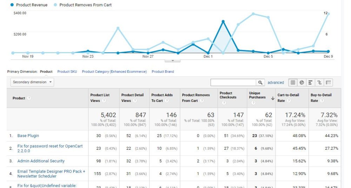Click the Product Revenue legend dot

click(x=12, y=5)
